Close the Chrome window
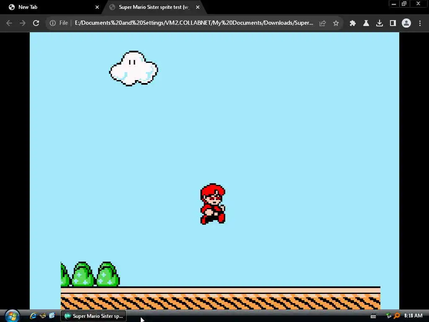 (x=419, y=4)
